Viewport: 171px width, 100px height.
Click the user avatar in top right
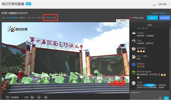(x=154, y=4)
